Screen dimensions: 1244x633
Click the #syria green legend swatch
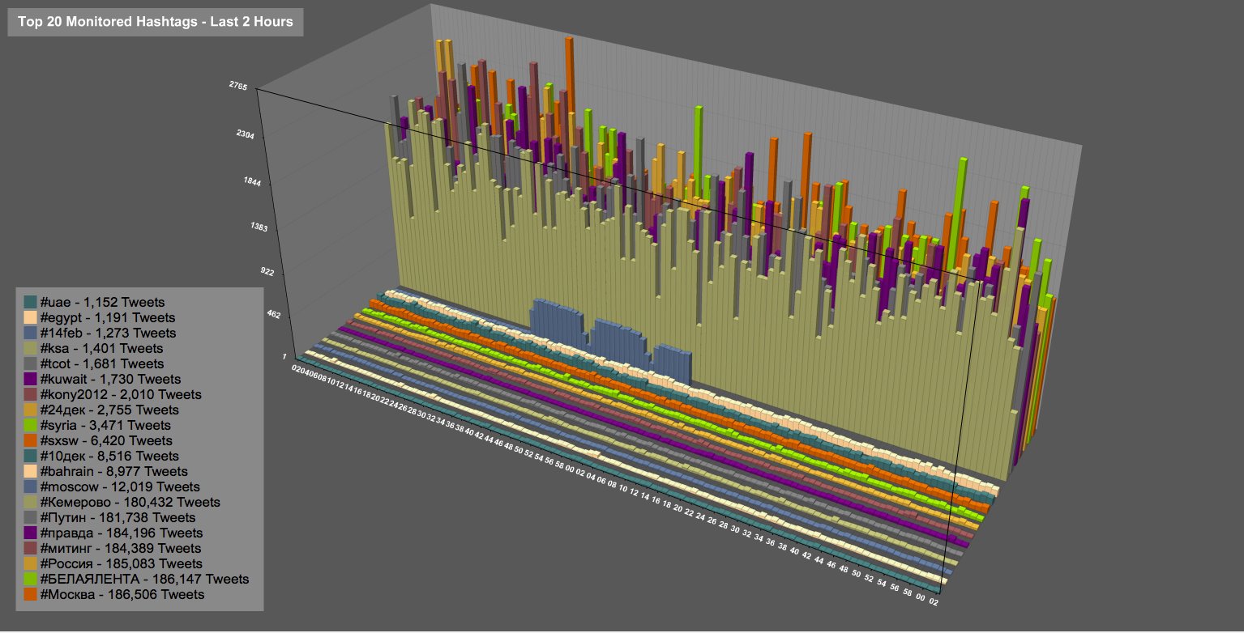[x=30, y=425]
